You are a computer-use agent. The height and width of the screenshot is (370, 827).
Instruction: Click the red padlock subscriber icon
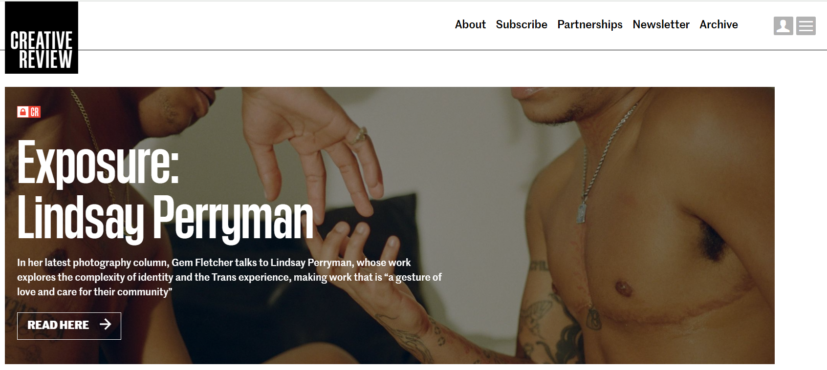[x=23, y=112]
